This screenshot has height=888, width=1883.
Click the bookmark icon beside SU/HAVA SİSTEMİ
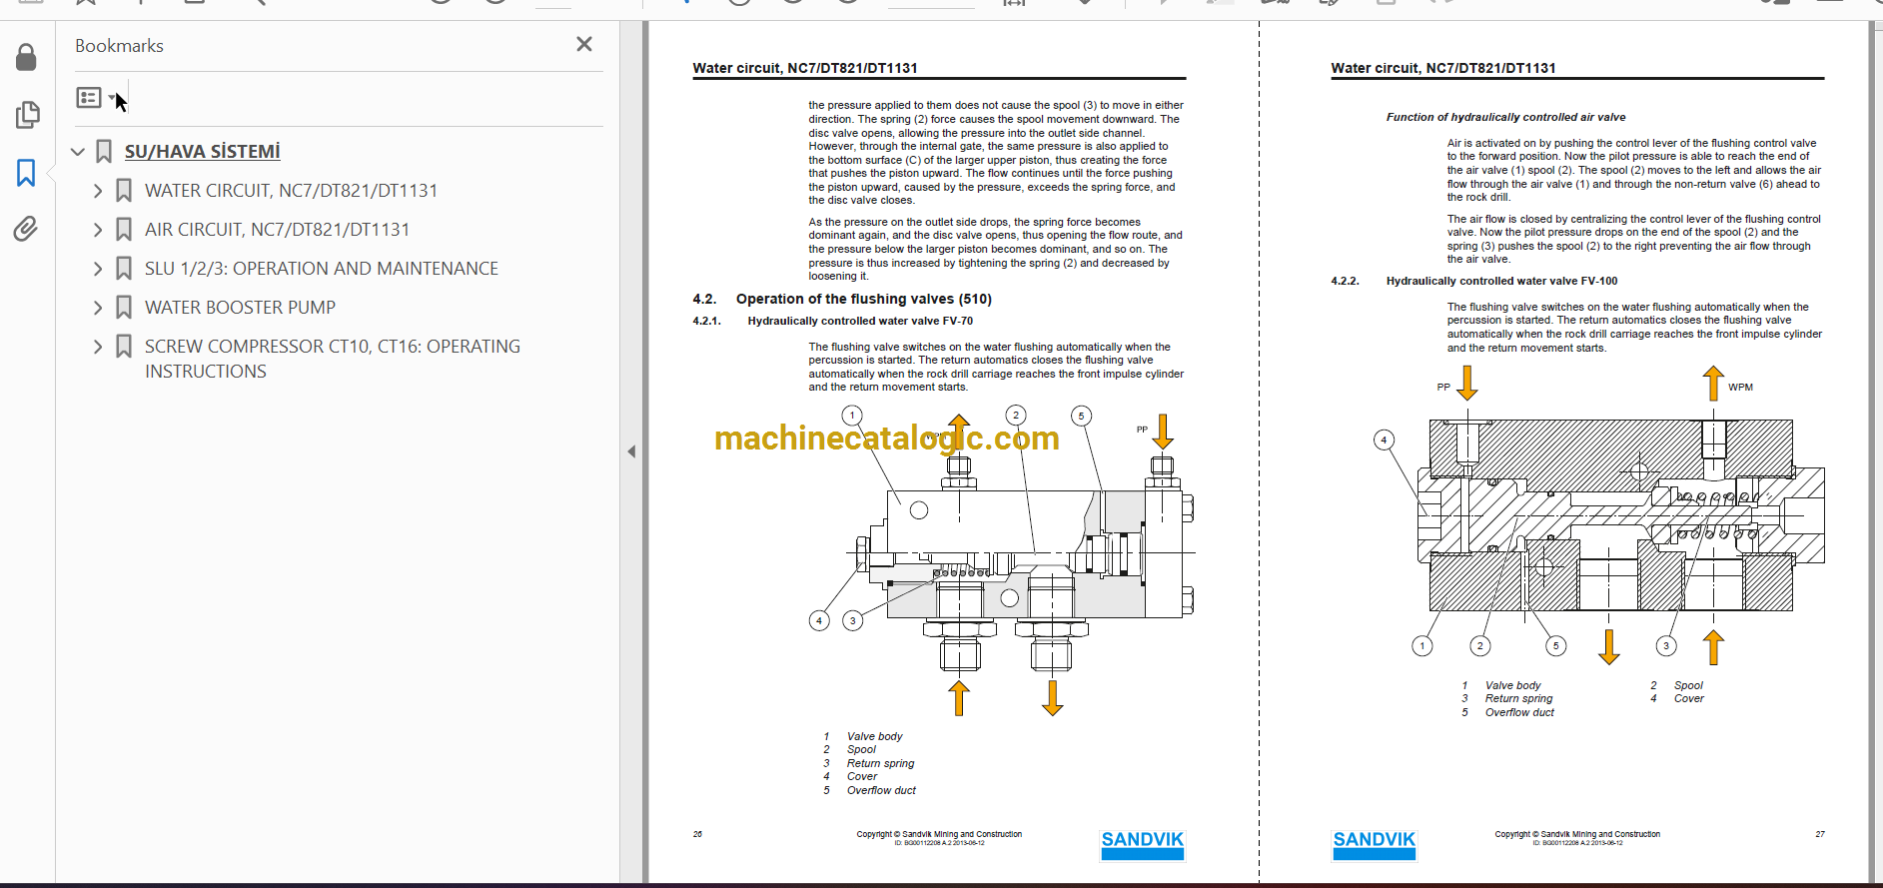104,152
